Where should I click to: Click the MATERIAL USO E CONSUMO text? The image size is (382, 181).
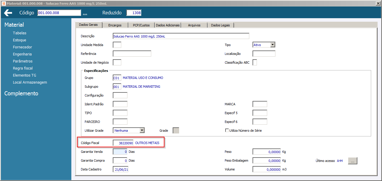pos(143,78)
